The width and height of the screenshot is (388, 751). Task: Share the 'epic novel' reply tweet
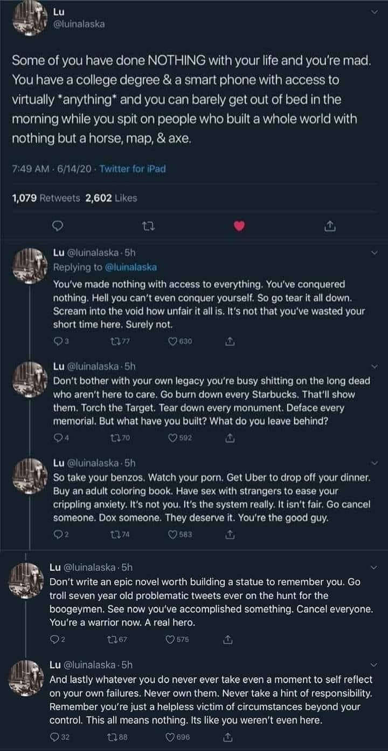click(x=228, y=639)
